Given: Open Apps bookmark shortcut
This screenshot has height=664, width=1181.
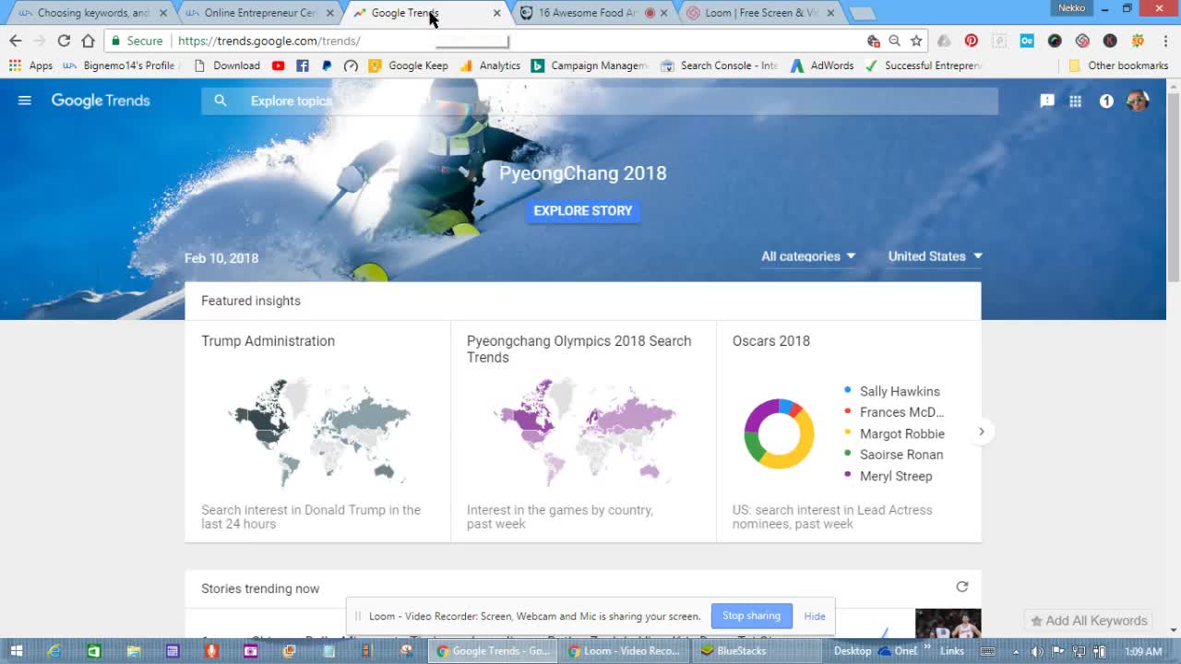Looking at the screenshot, I should click(30, 65).
